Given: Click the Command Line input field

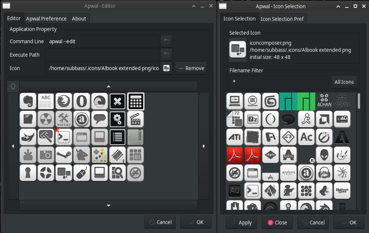Looking at the screenshot, I should click(103, 41).
